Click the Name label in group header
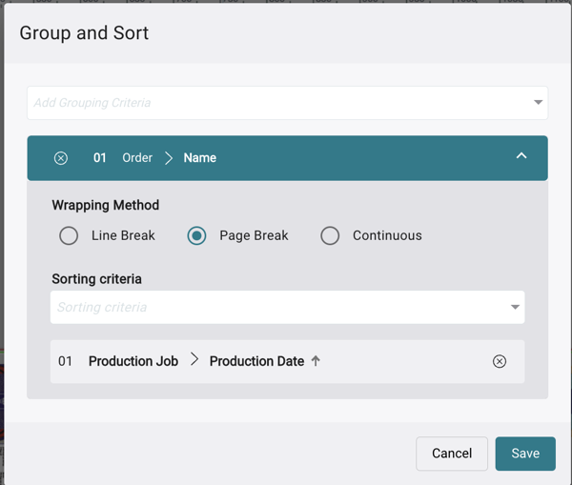 click(x=200, y=158)
